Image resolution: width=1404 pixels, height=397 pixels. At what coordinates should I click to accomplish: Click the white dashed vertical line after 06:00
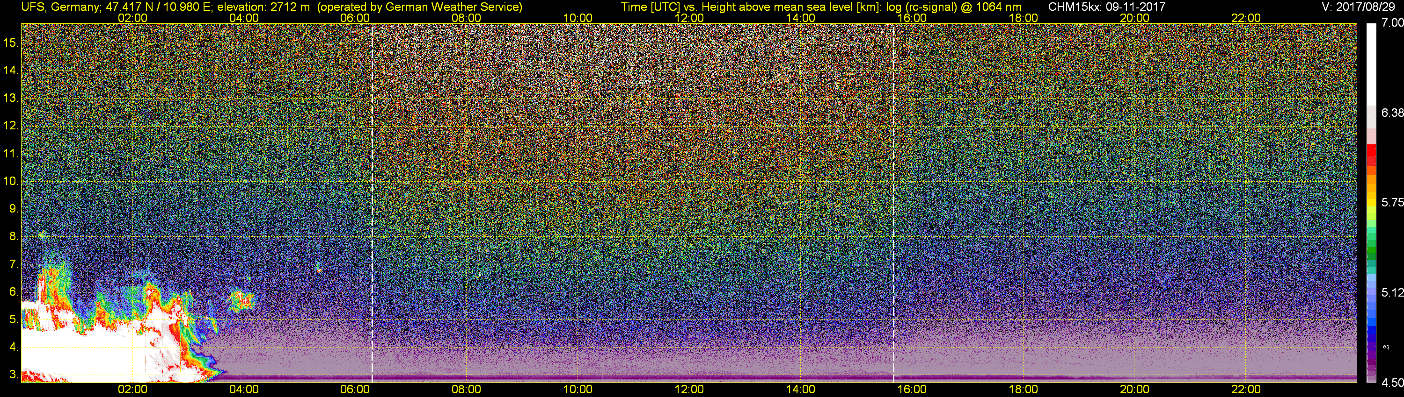tap(372, 203)
